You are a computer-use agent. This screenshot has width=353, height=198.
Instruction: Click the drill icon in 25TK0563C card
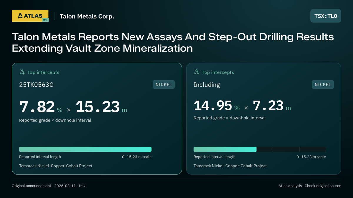click(22, 72)
